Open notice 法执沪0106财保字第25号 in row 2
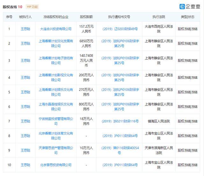204x176 pixels. coord(120,43)
